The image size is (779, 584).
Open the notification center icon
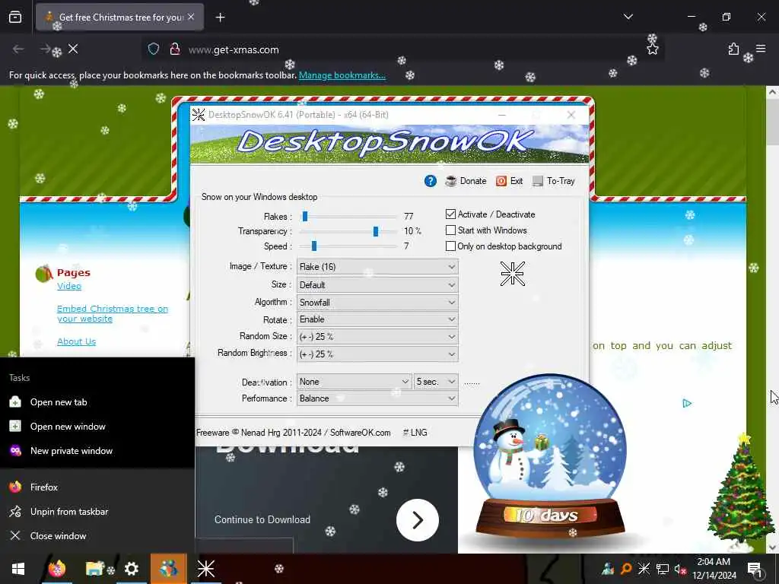pyautogui.click(x=755, y=569)
